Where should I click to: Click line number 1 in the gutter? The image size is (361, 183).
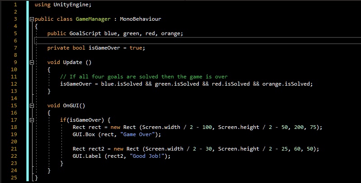tap(15, 5)
